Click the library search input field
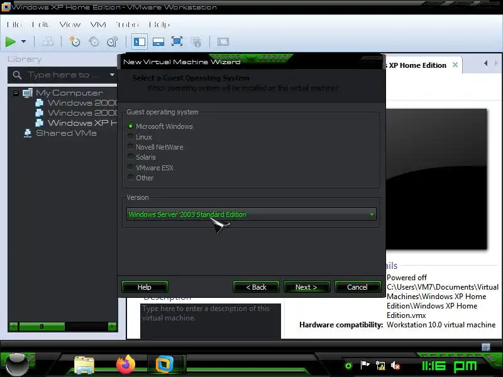This screenshot has height=377, width=503. point(64,75)
